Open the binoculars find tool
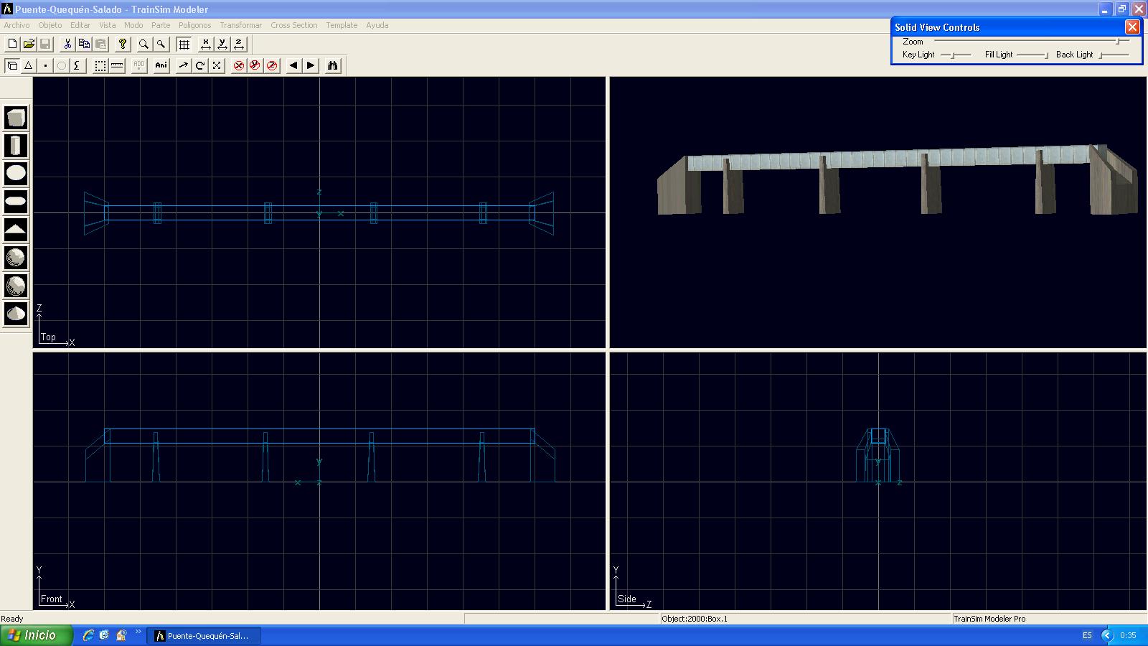This screenshot has width=1148, height=646. [332, 65]
